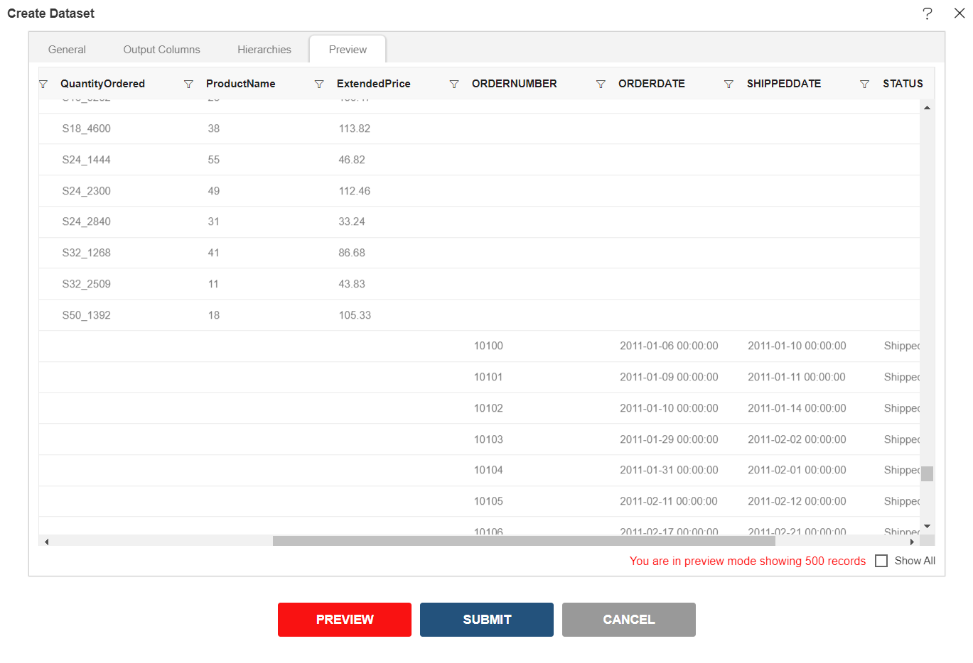Open the filter icon beside ProductName
The image size is (973, 663).
point(188,84)
